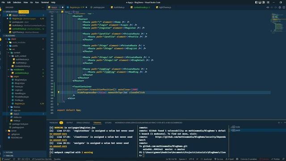Open BlogList.jsx in the pages folder
Image resolution: width=286 pixels, height=161 pixels.
(x=20, y=83)
